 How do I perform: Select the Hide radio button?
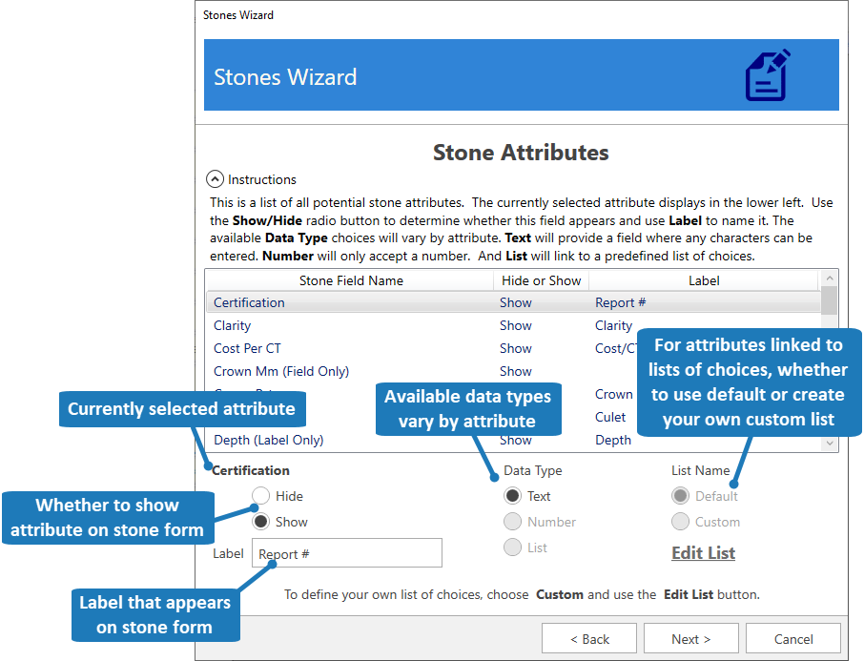click(261, 496)
